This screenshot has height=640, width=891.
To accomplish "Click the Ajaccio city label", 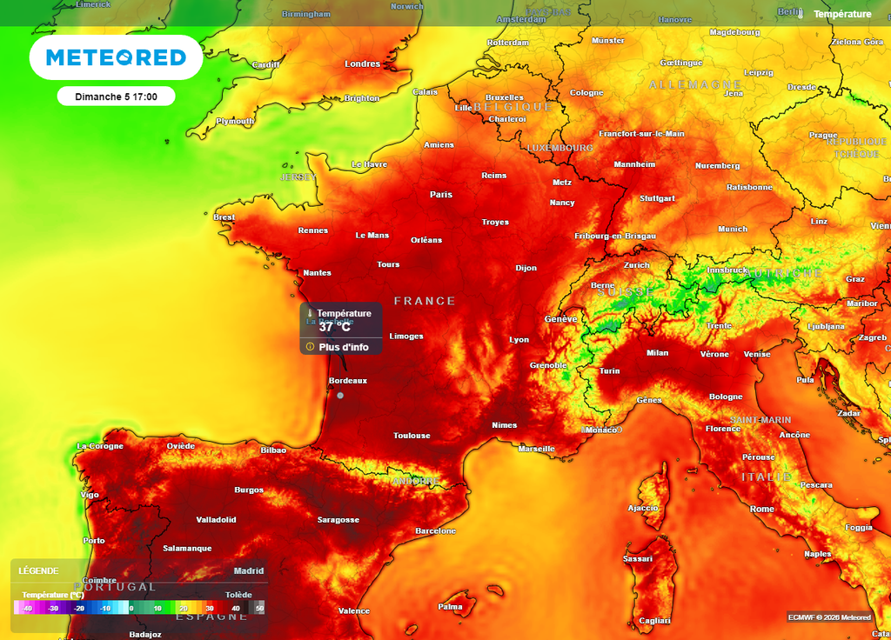I will (x=643, y=508).
